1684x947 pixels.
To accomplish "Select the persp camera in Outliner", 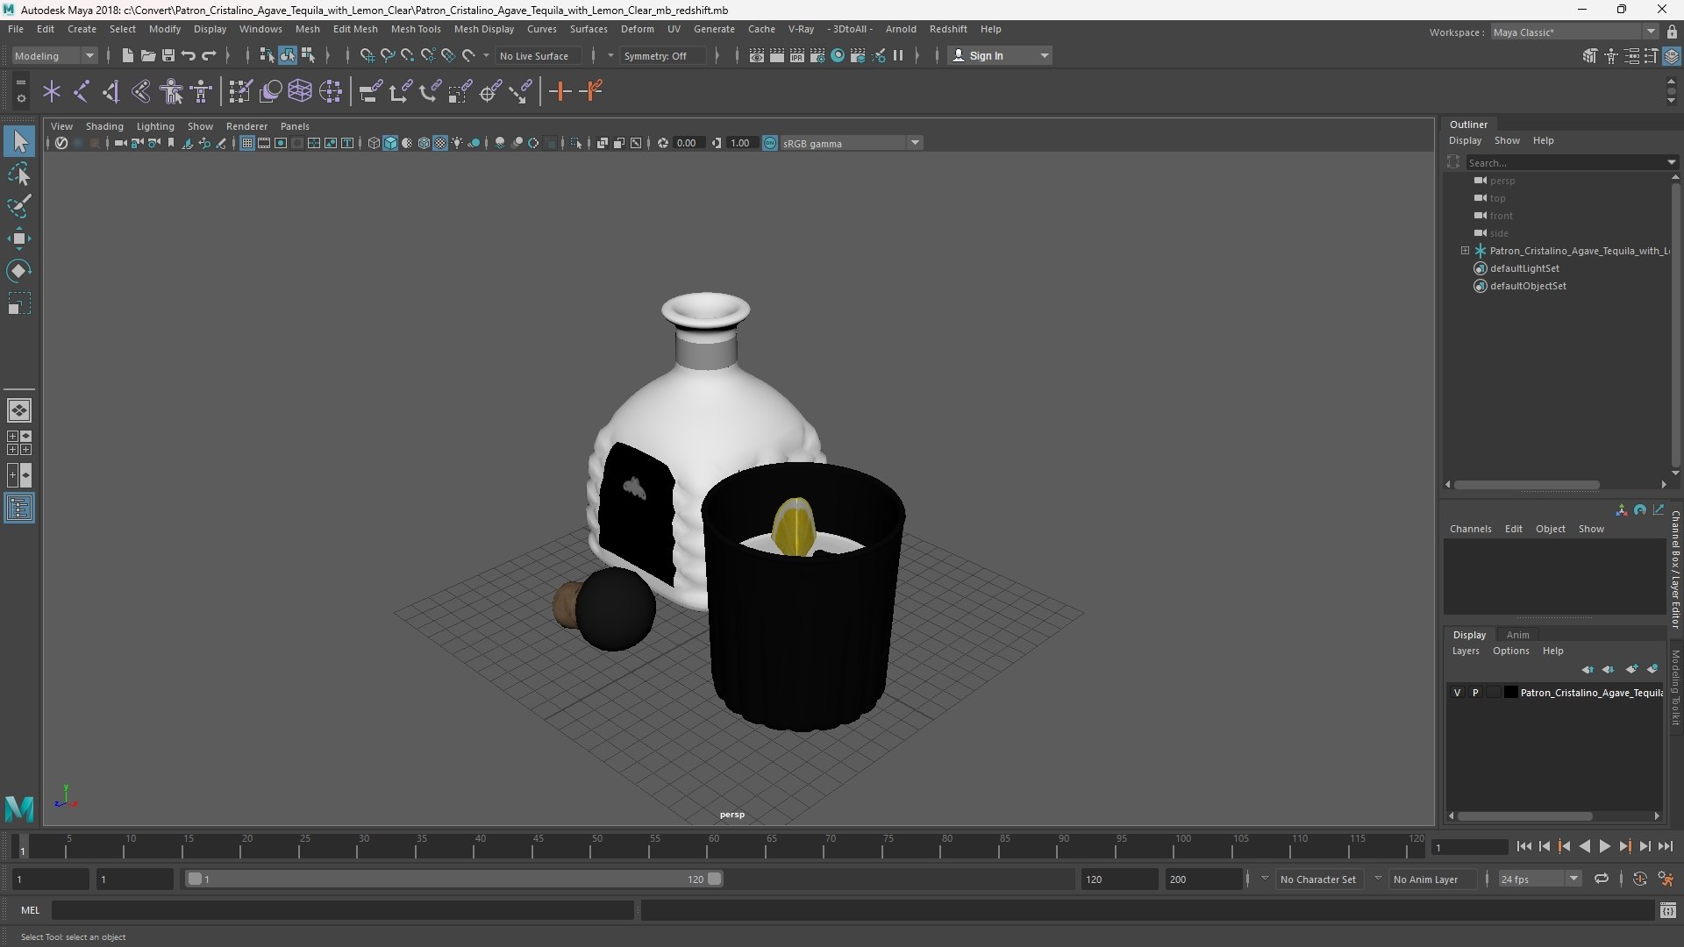I will point(1502,181).
